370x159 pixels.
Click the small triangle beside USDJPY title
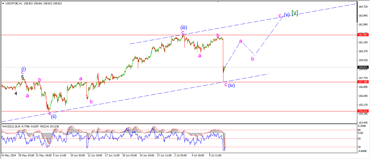point(3,4)
